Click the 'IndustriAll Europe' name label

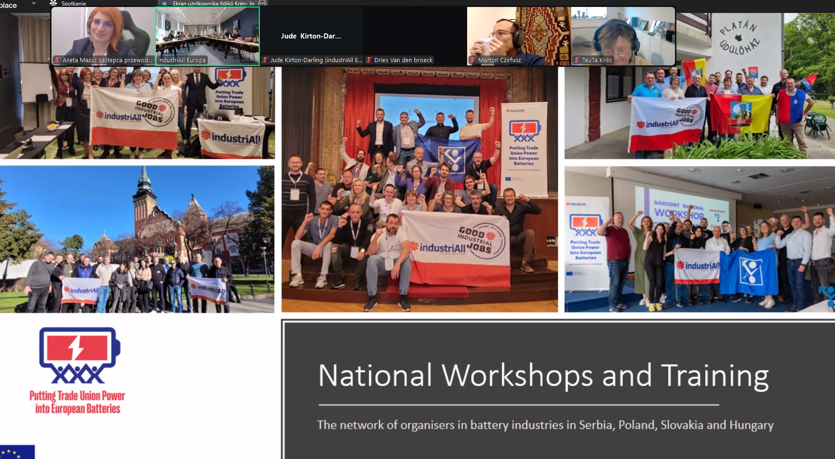tap(182, 60)
